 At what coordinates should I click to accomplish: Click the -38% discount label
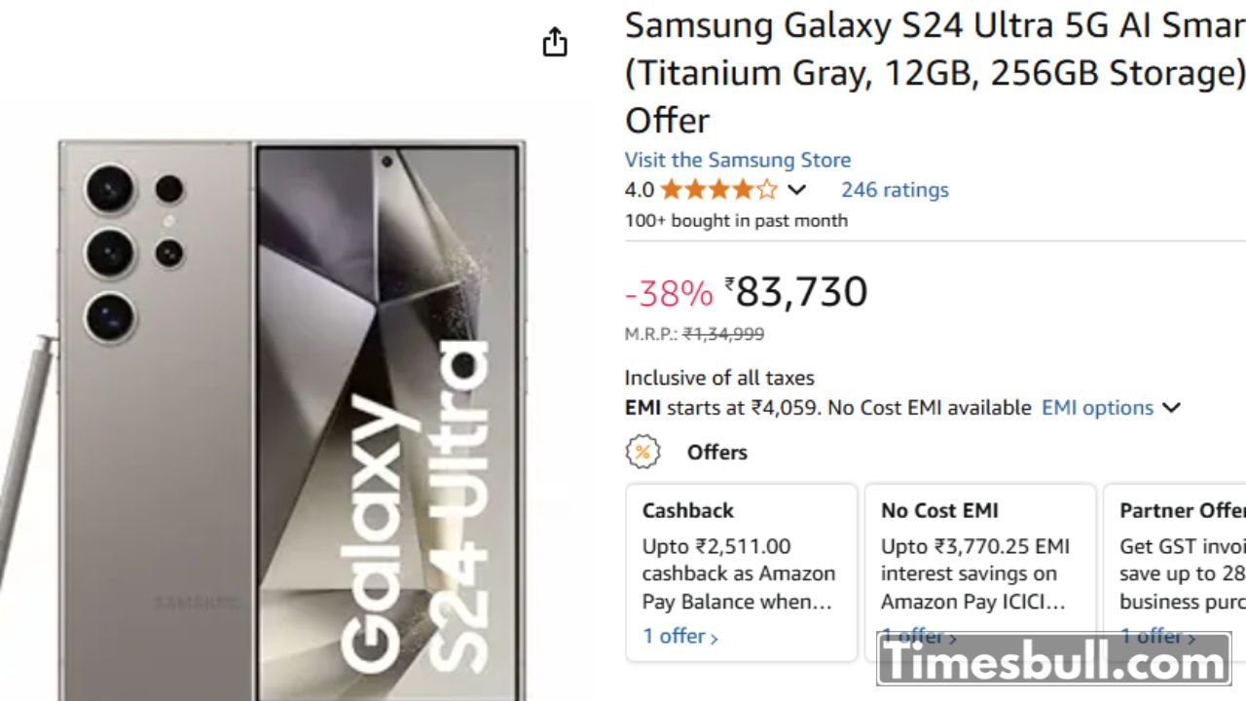pyautogui.click(x=669, y=293)
